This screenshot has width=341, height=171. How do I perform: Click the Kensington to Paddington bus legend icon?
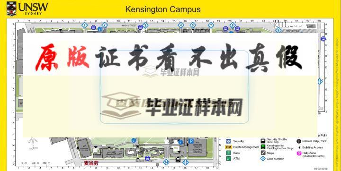click(x=263, y=147)
